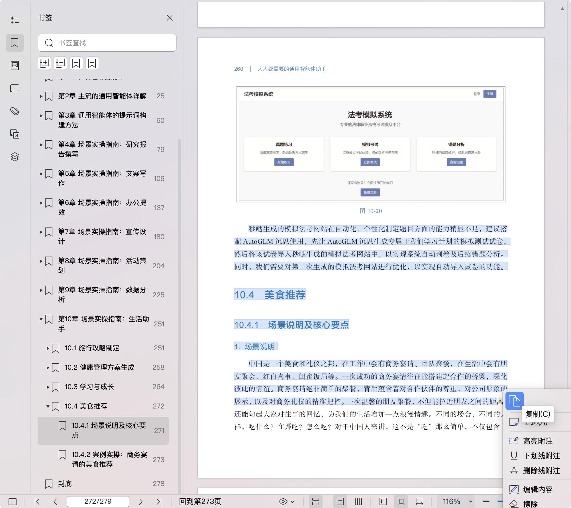Select the two-page view icon

[358, 501]
